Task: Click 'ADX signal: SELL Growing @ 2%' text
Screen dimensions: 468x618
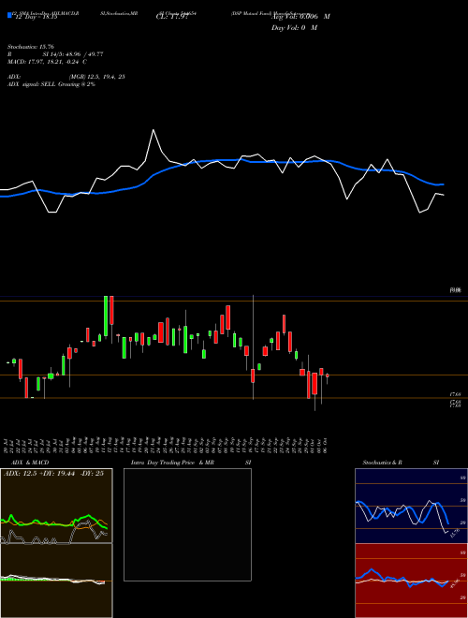Action: [x=51, y=84]
